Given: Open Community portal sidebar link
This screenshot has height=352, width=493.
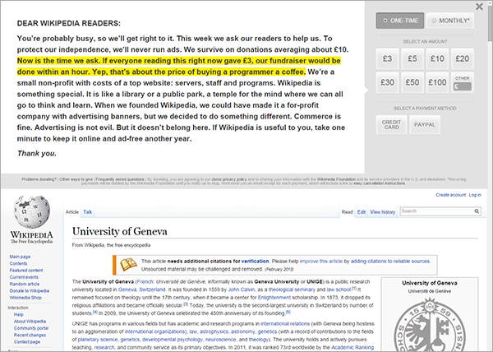Looking at the screenshot, I should [x=31, y=328].
